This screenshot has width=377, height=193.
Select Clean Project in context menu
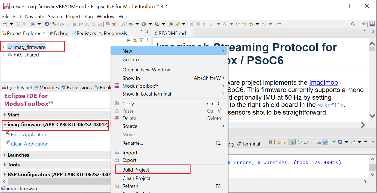(x=169, y=178)
